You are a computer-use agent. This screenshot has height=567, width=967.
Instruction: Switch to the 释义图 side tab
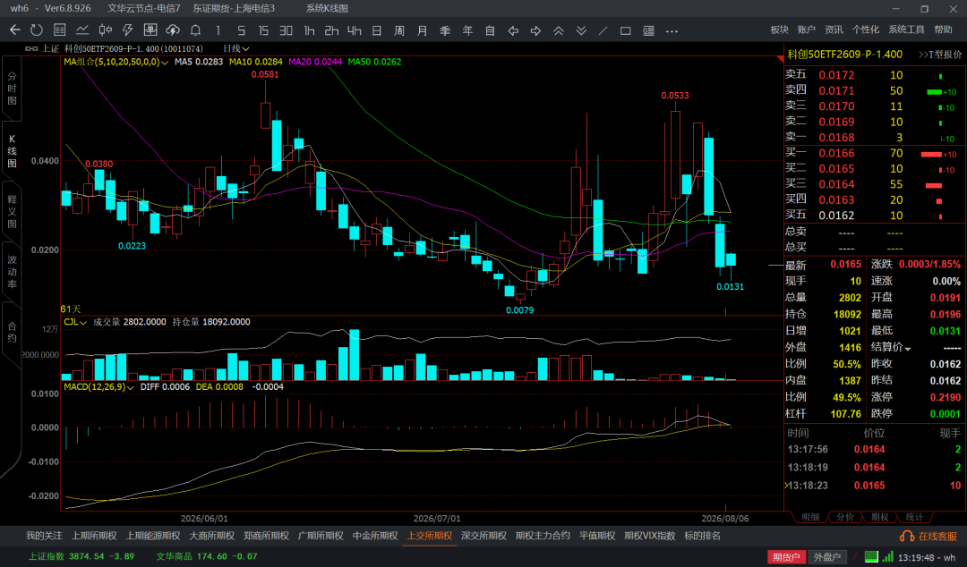[x=12, y=211]
